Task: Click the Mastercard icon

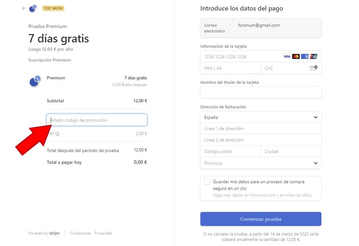Action: (x=296, y=56)
